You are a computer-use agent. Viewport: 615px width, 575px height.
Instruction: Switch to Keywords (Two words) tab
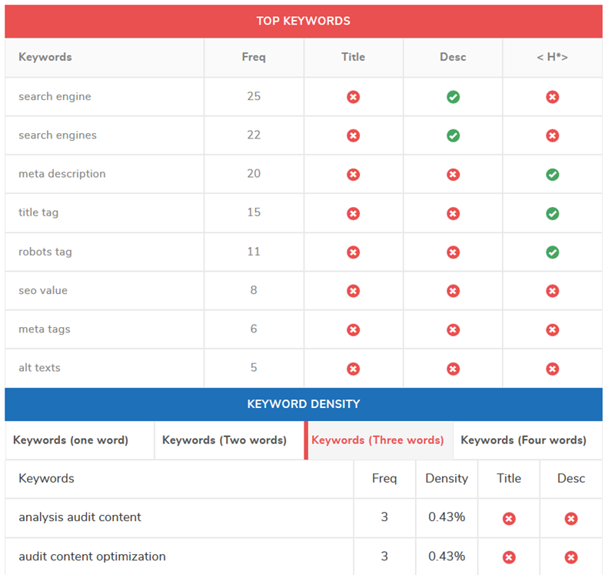(224, 440)
